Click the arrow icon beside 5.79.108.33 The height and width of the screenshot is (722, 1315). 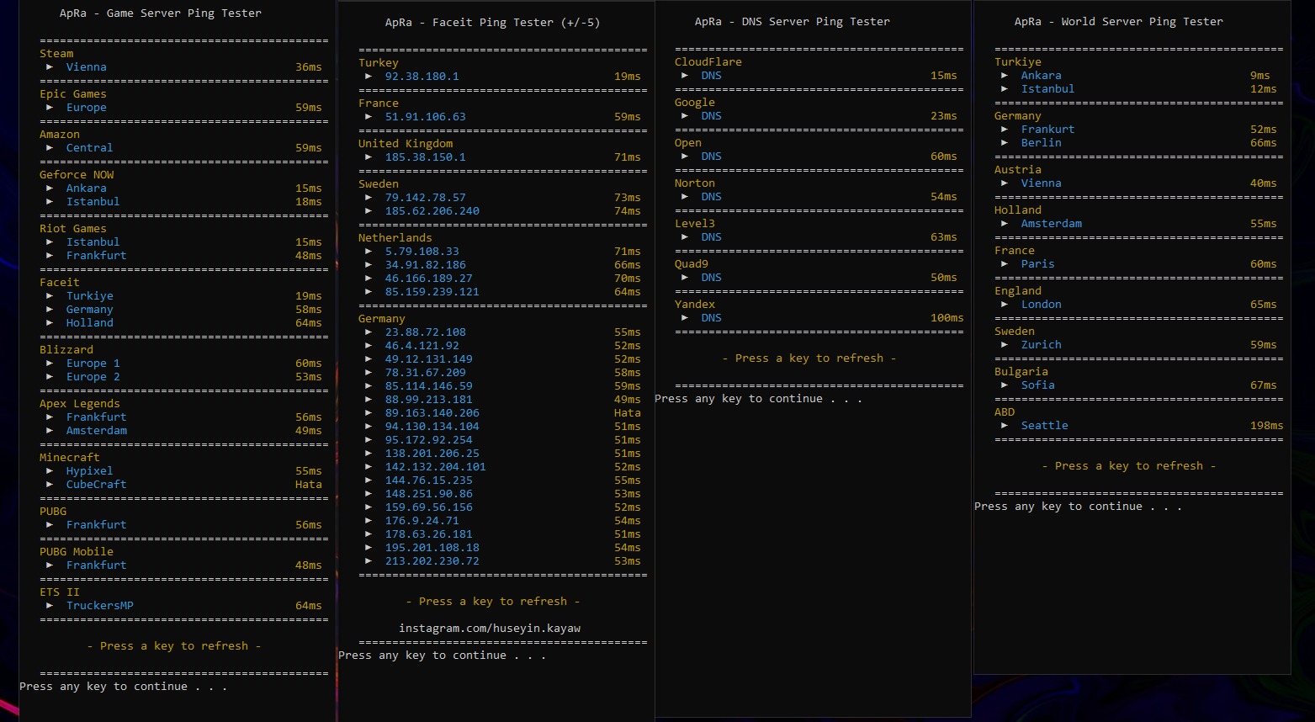(x=369, y=252)
